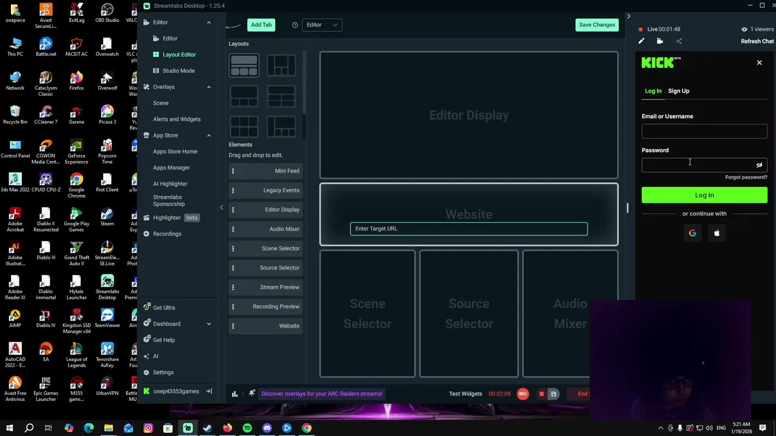Click the Discover overlays ARC Raiders banner

click(x=322, y=394)
